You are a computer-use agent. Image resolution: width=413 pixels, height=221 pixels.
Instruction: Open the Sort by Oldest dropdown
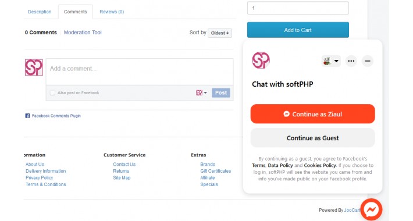click(x=220, y=33)
